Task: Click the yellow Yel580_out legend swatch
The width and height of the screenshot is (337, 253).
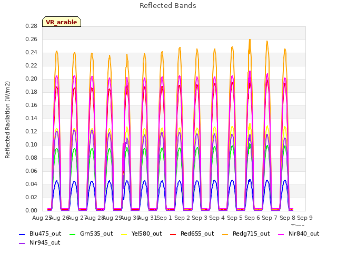Action: (124, 234)
